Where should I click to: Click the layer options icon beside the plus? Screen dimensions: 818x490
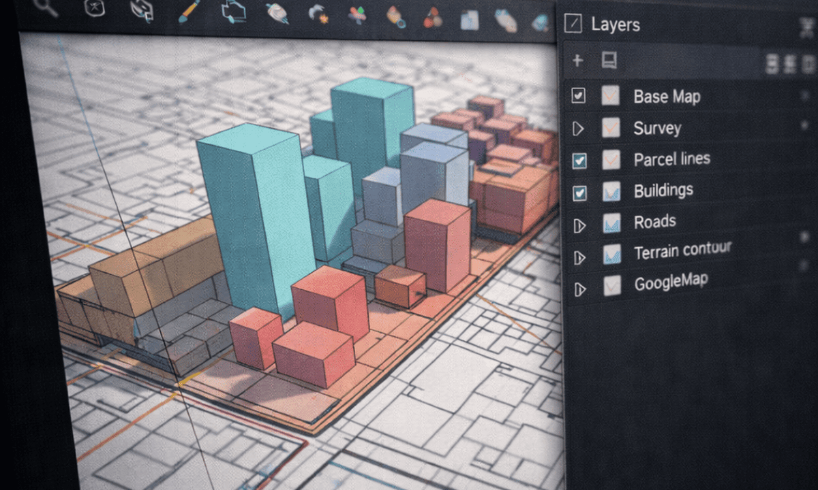pyautogui.click(x=609, y=61)
